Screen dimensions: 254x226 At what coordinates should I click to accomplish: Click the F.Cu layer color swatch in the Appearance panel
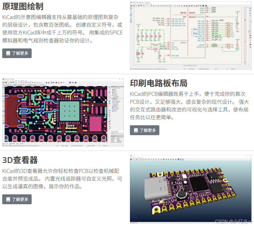coord(113,89)
